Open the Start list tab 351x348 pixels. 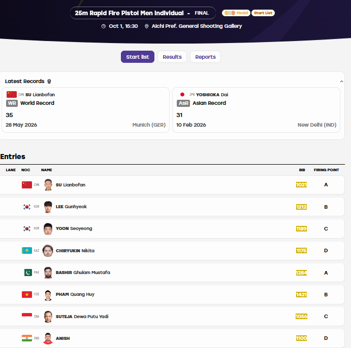138,57
